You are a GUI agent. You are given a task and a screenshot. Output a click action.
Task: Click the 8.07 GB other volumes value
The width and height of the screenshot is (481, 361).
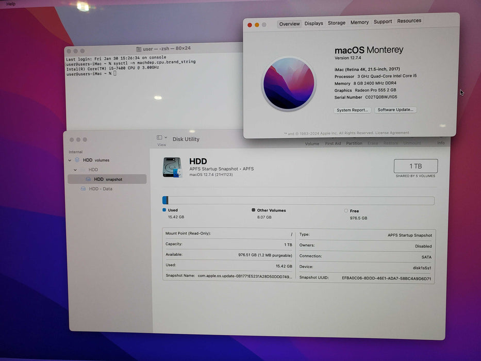(x=264, y=217)
